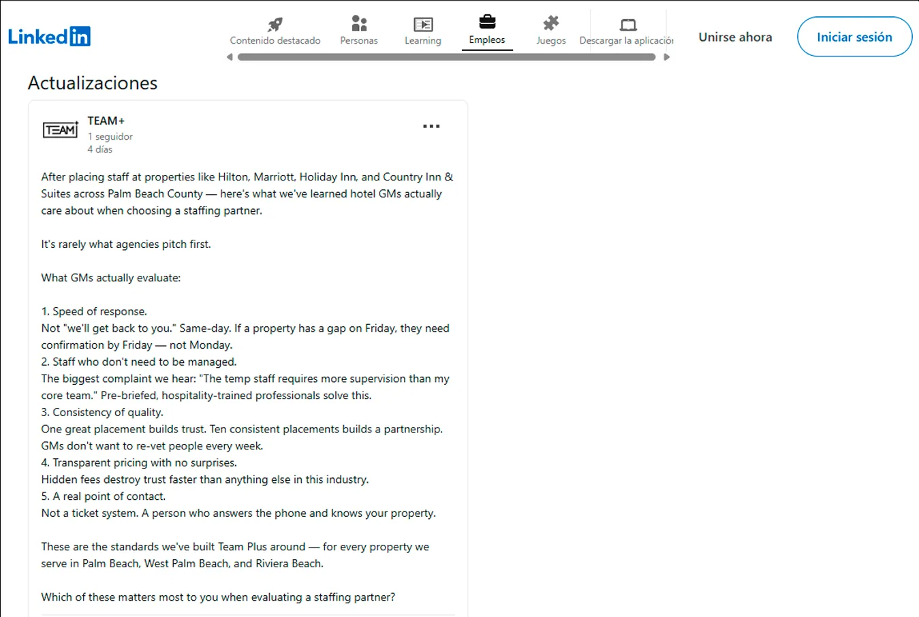Open the post options three-dot menu
919x617 pixels.
431,126
